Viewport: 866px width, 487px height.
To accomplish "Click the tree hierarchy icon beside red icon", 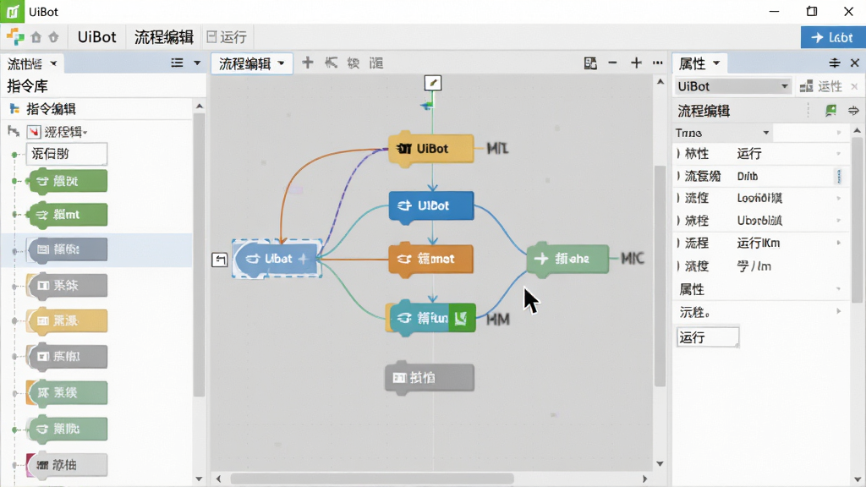I will [14, 131].
